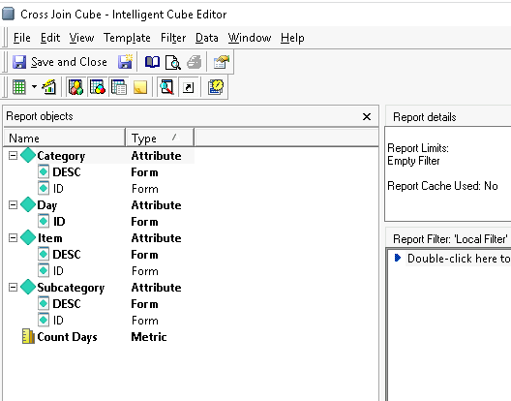Open the Help menu

[292, 38]
